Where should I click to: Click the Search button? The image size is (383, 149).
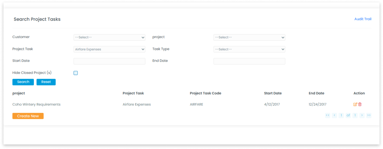(23, 82)
